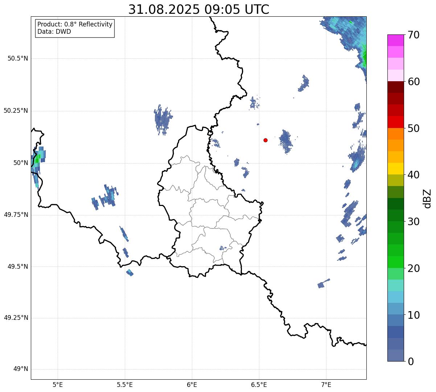Viewport: 436px width, 392px height.
Task: Click the 5°E longitude label
Action: click(x=58, y=384)
